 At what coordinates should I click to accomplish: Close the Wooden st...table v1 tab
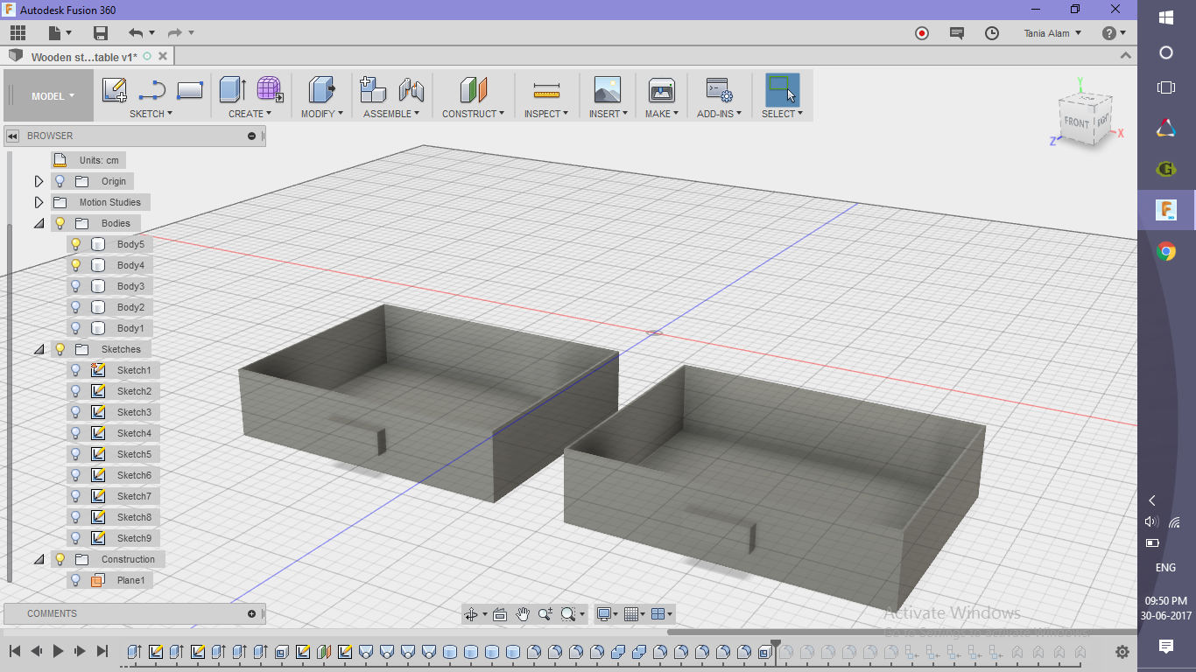point(162,56)
